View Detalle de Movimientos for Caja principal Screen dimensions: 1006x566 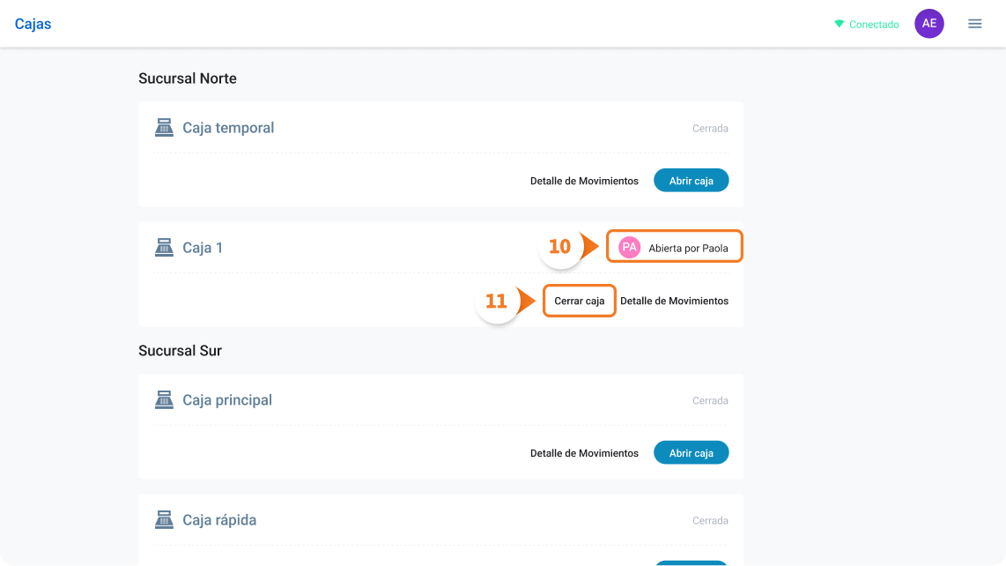click(584, 453)
